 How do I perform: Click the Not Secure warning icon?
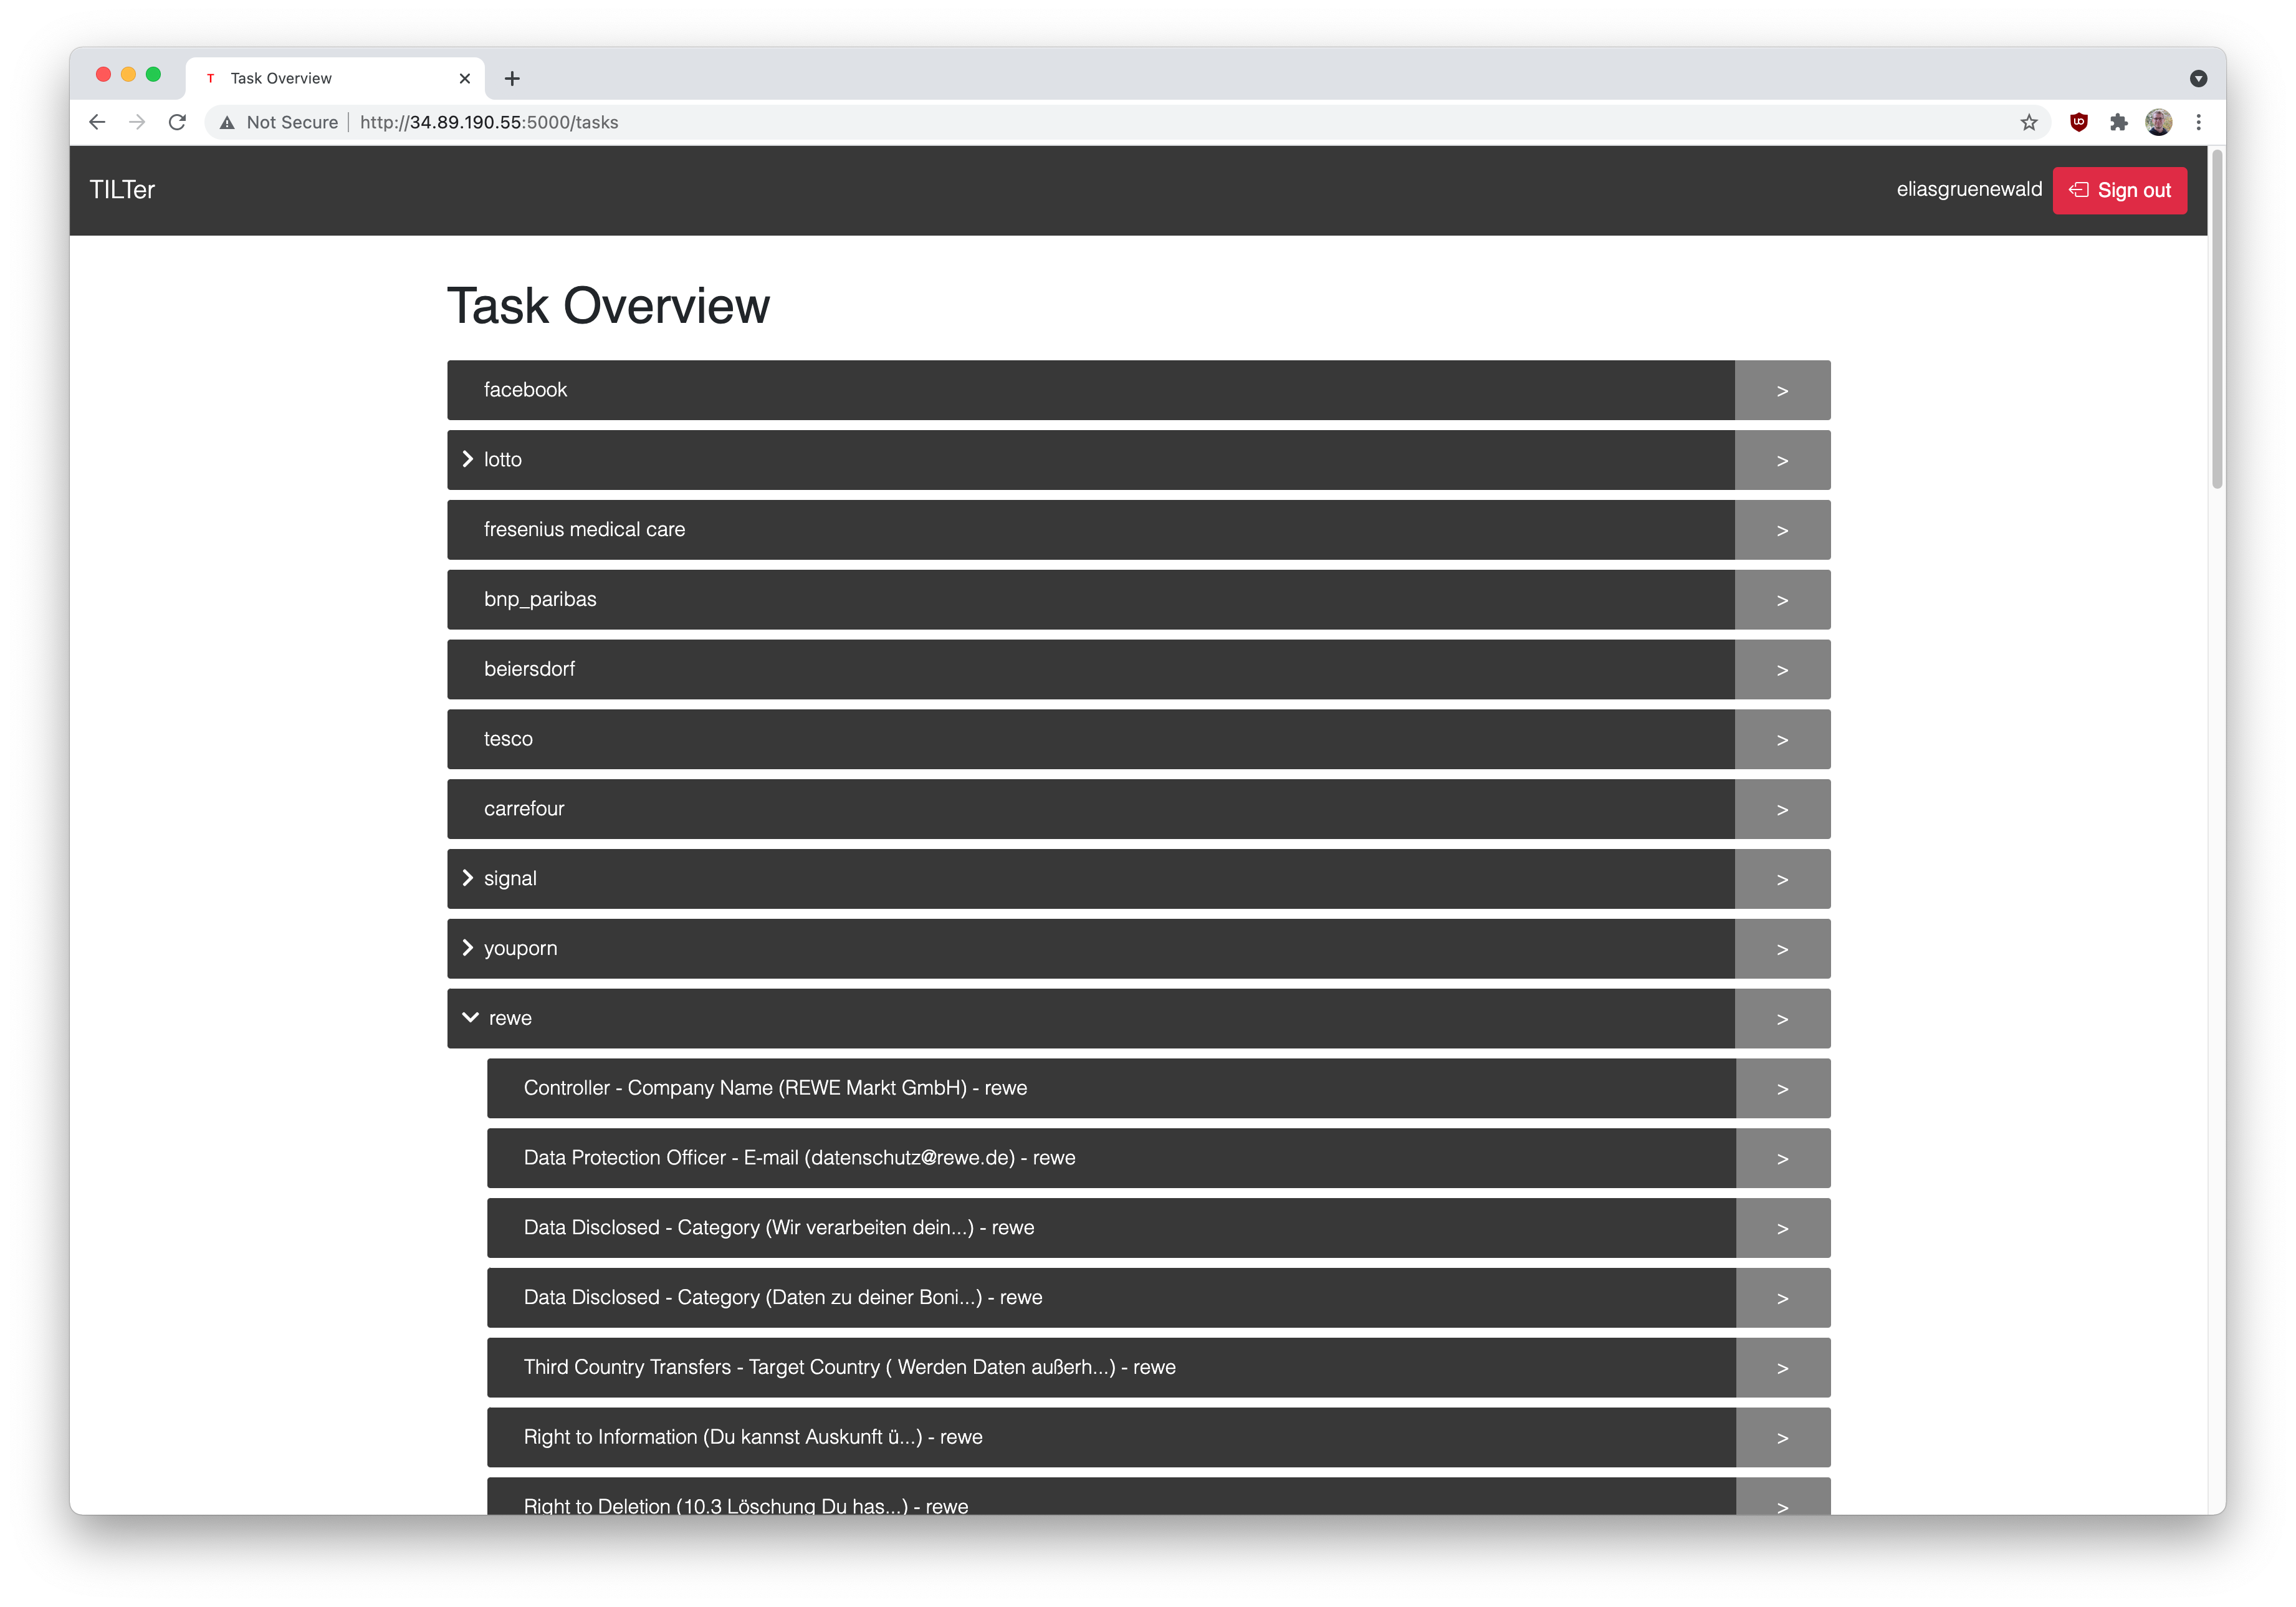(228, 122)
